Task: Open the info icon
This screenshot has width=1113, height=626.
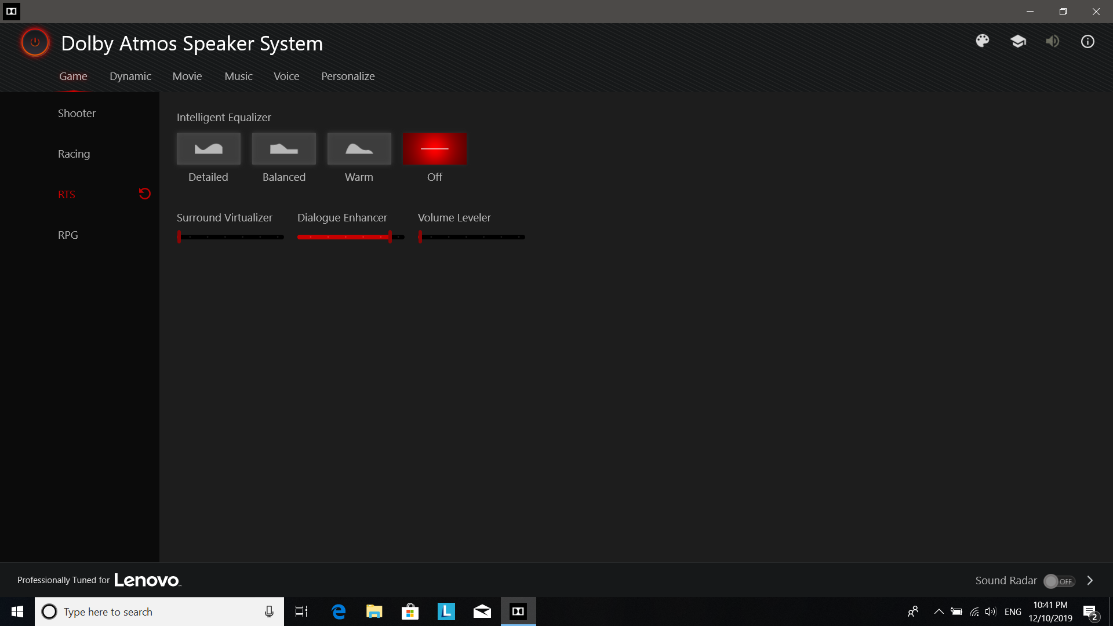Action: click(1087, 41)
